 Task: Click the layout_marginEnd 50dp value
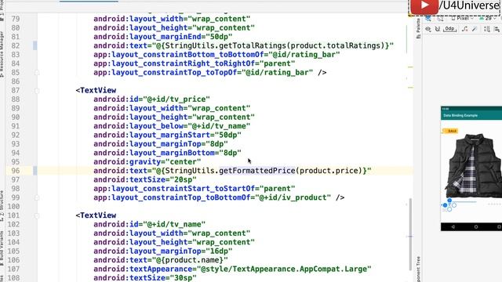(x=219, y=37)
